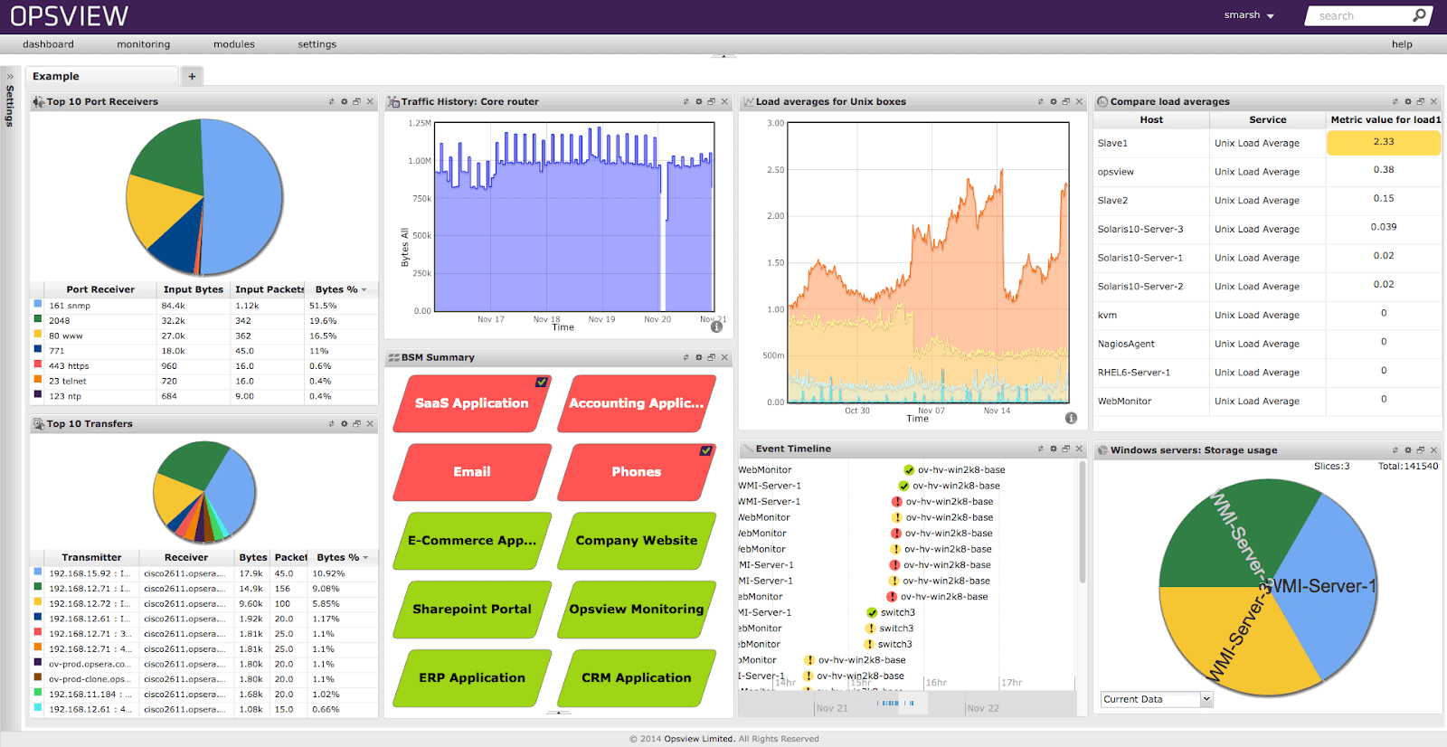Screen dimensions: 1447x747
Task: Click the search magnifier icon
Action: [x=1419, y=15]
